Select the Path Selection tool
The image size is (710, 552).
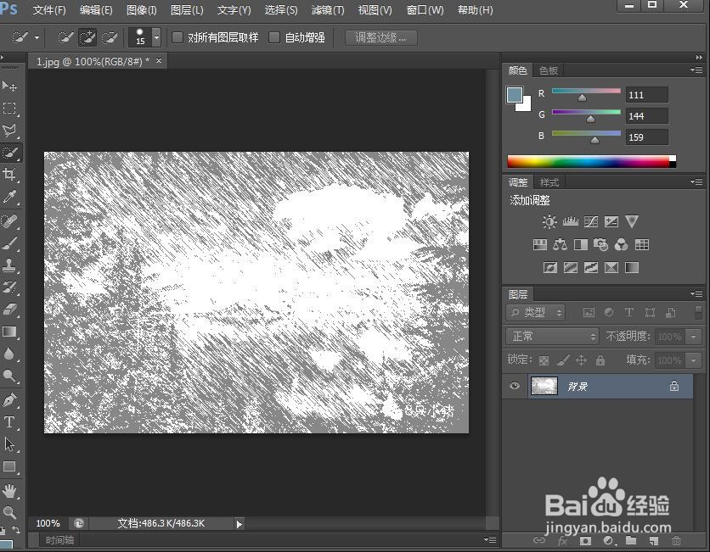9,444
